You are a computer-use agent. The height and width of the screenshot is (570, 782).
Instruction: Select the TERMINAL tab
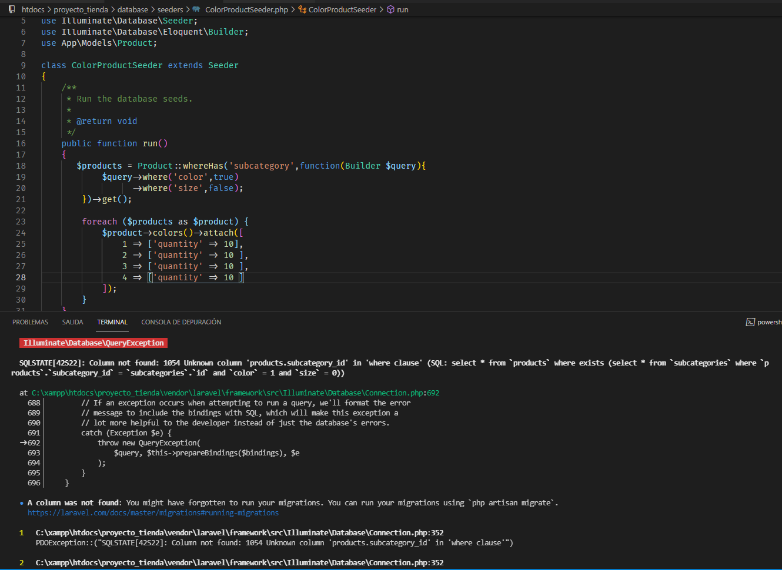click(112, 322)
